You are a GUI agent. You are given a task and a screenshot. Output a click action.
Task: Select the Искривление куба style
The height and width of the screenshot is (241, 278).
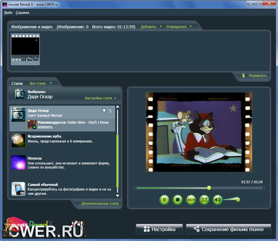click(62, 140)
